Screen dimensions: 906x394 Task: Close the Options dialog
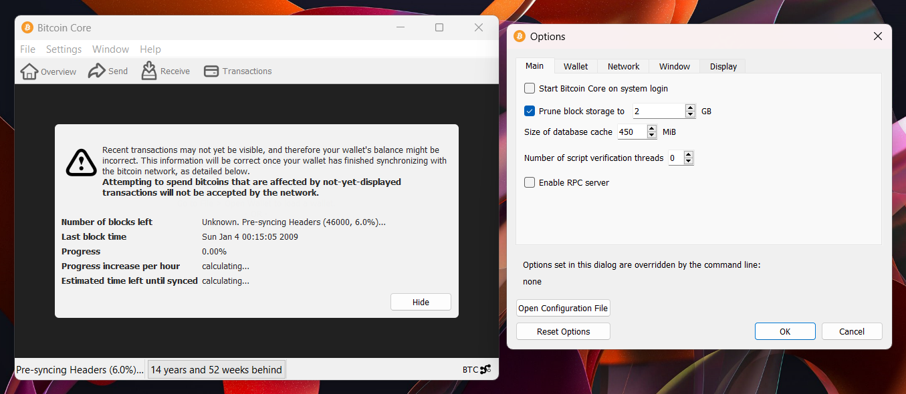pos(878,36)
